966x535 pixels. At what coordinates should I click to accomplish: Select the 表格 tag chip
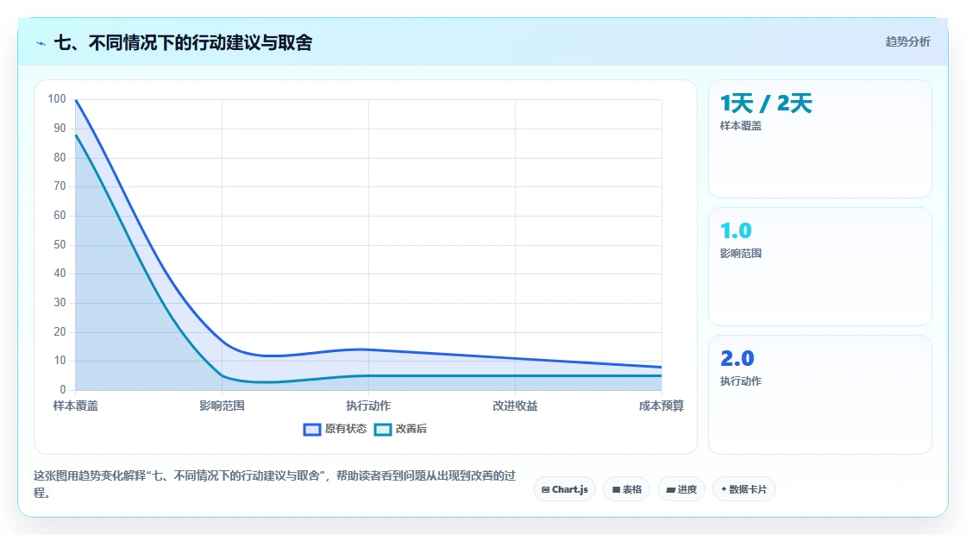626,489
